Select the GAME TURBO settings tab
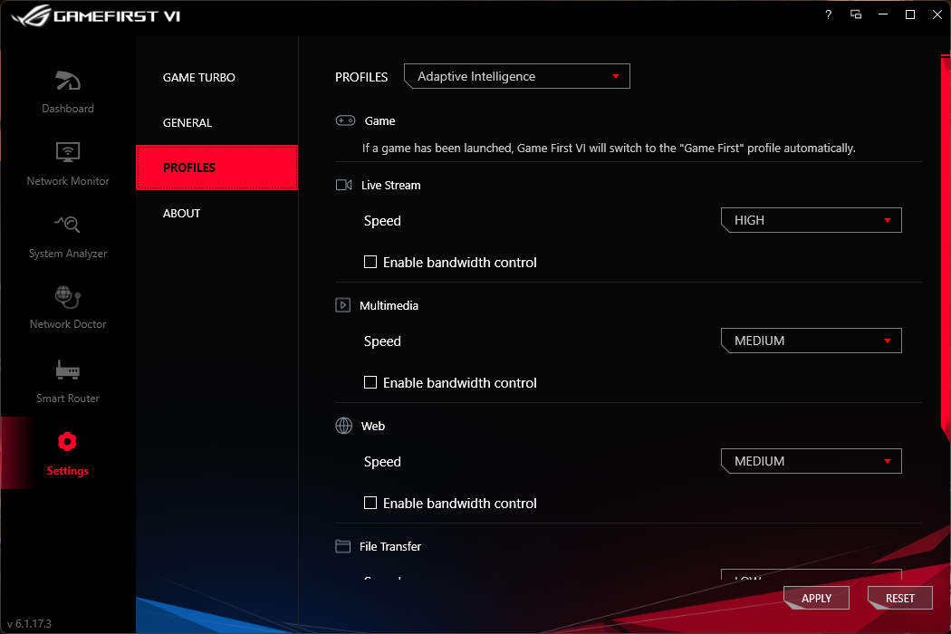The width and height of the screenshot is (951, 634). coord(216,77)
